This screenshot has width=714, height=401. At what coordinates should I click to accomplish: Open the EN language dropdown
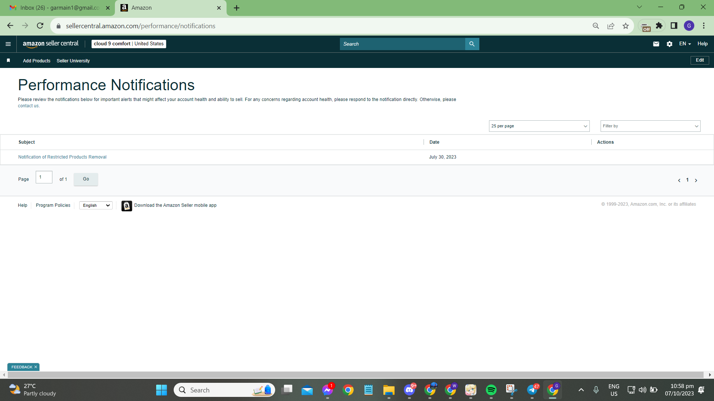coord(685,44)
